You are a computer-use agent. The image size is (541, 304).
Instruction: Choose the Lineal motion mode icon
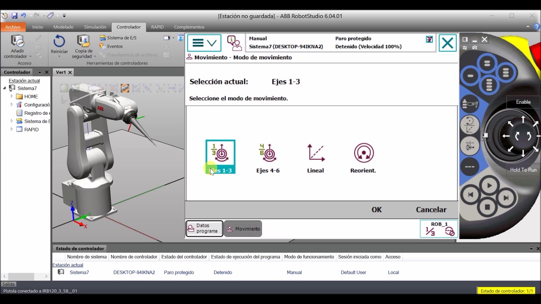point(315,158)
